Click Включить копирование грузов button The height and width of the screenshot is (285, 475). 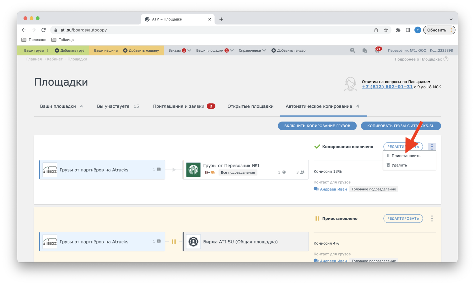click(x=317, y=126)
